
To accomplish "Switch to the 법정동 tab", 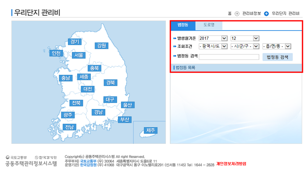I will (183, 25).
